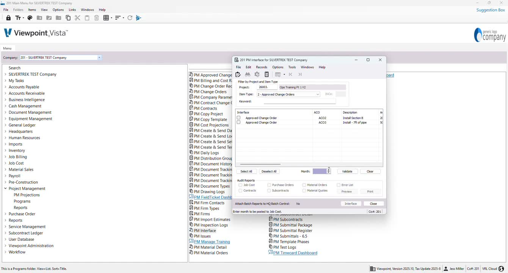Open the Suggestion Box link

[x=491, y=10]
